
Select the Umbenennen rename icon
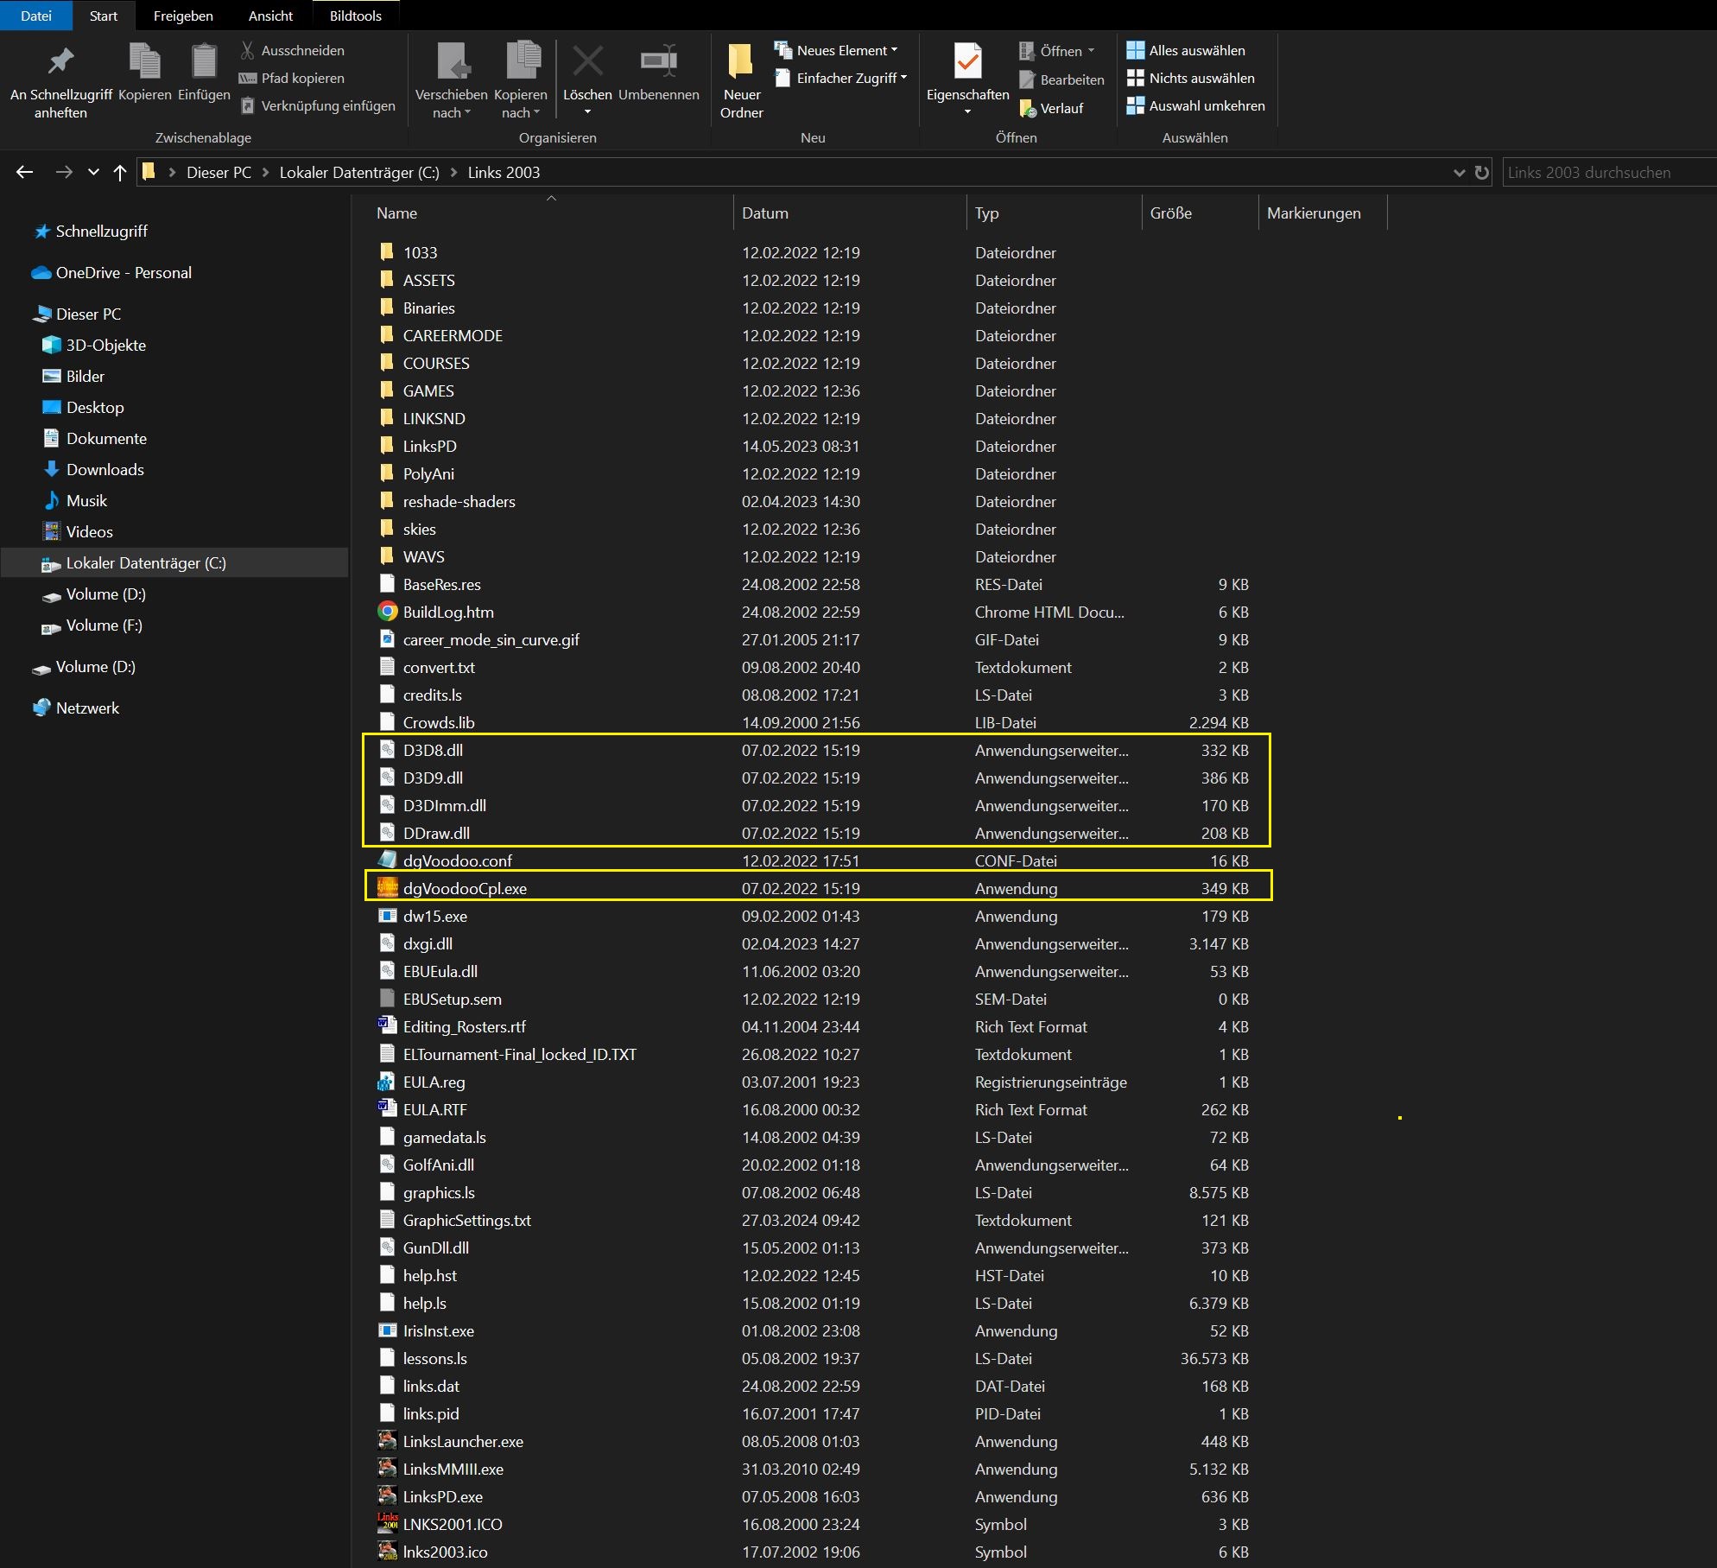pos(658,60)
